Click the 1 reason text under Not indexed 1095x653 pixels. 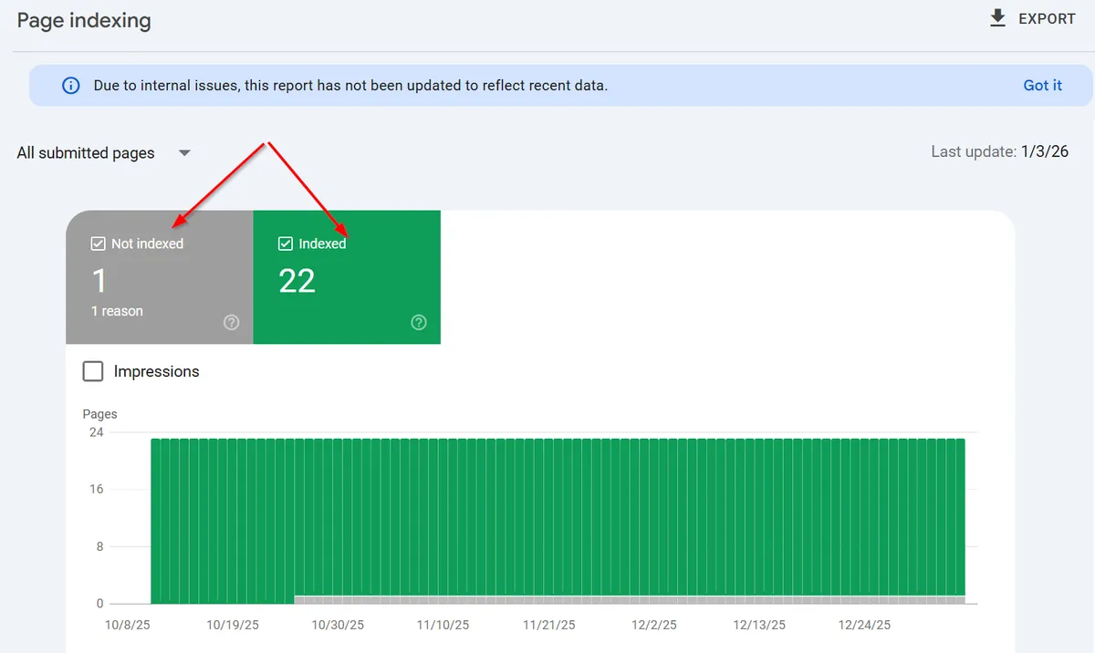117,311
